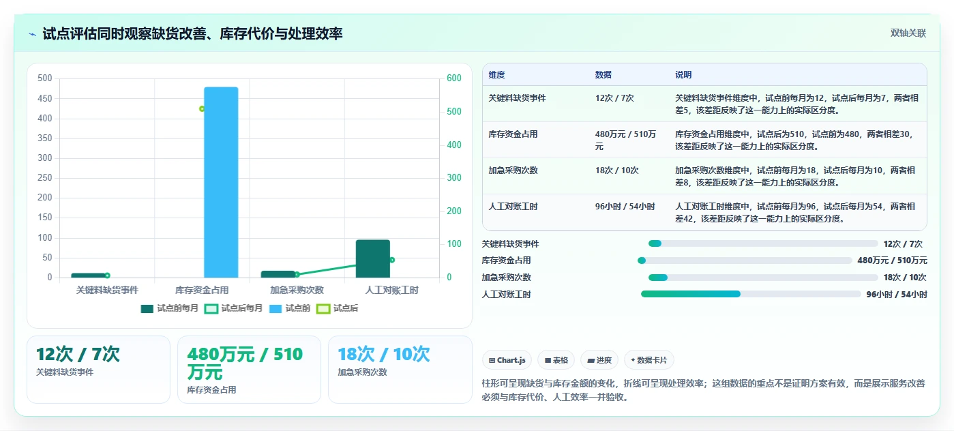Click the dark green 人工对账工时 bar
This screenshot has width=954, height=431.
(372, 258)
